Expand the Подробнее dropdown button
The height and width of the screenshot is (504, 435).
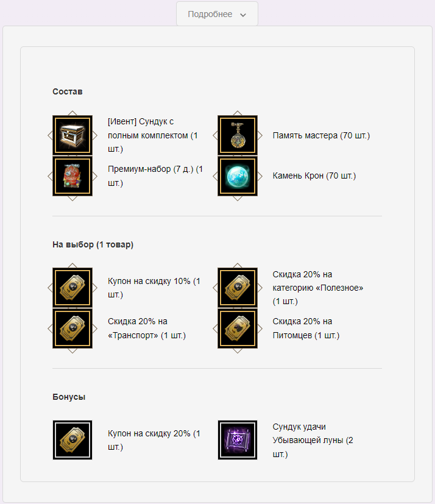[x=217, y=14]
